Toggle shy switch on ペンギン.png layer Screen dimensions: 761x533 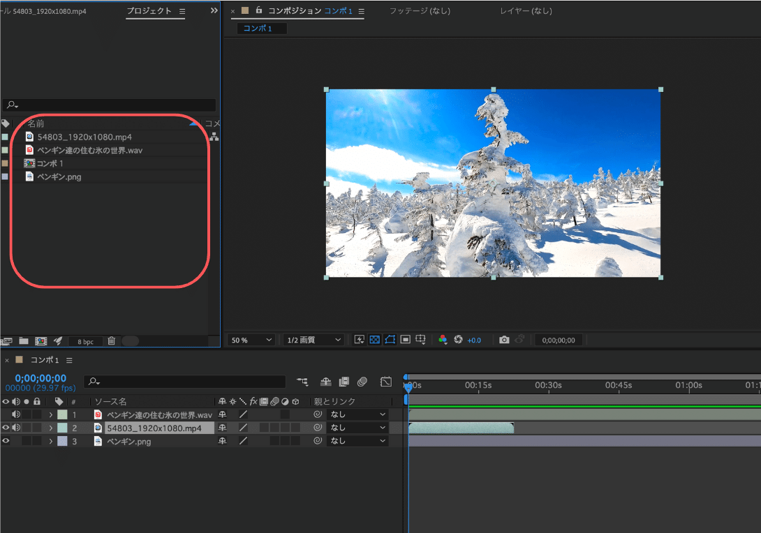coord(222,441)
